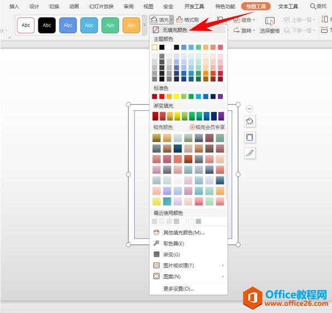
Task: Click the other fill colors wheel icon
Action: point(157,232)
